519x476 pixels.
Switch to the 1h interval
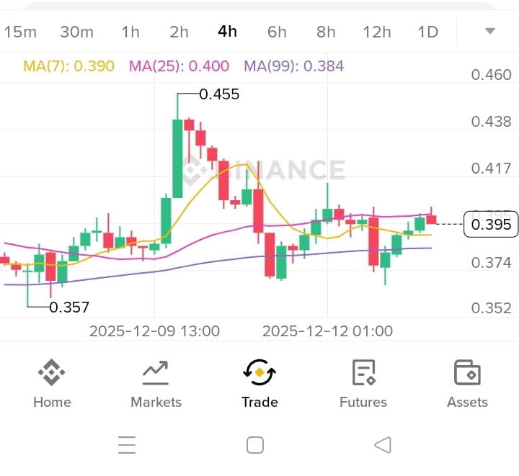click(130, 32)
